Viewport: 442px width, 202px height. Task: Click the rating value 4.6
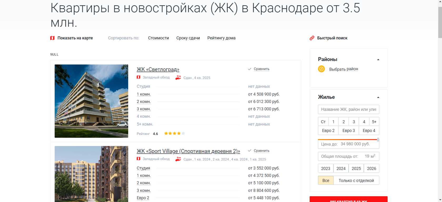click(x=155, y=134)
